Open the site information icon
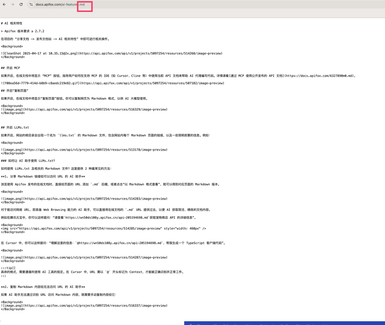The height and width of the screenshot is (325, 385). click(x=31, y=4)
